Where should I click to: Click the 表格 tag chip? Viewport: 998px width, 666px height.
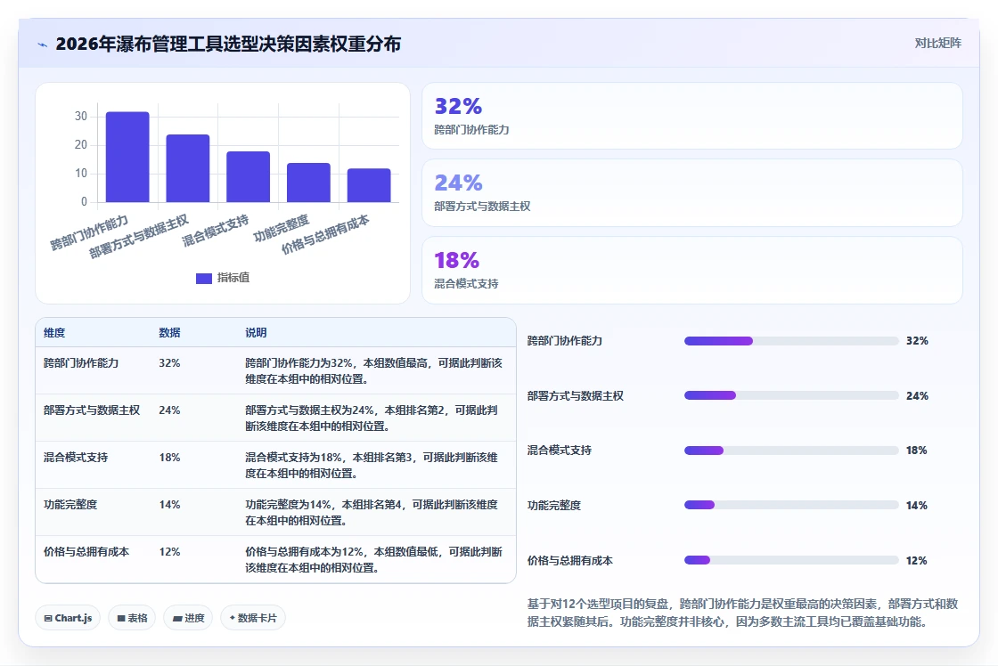[132, 618]
